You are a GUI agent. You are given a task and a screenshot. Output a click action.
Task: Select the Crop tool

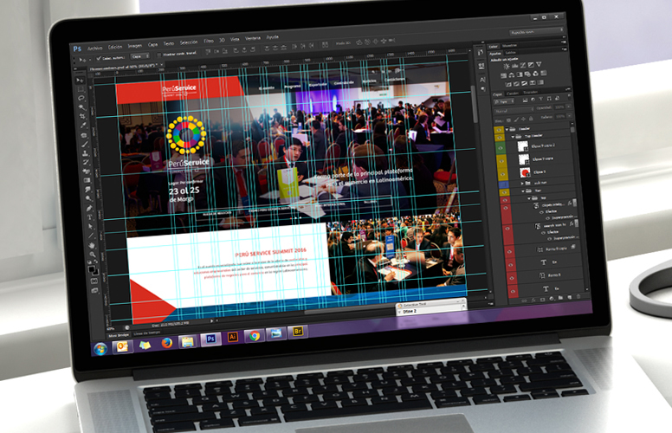[x=83, y=116]
